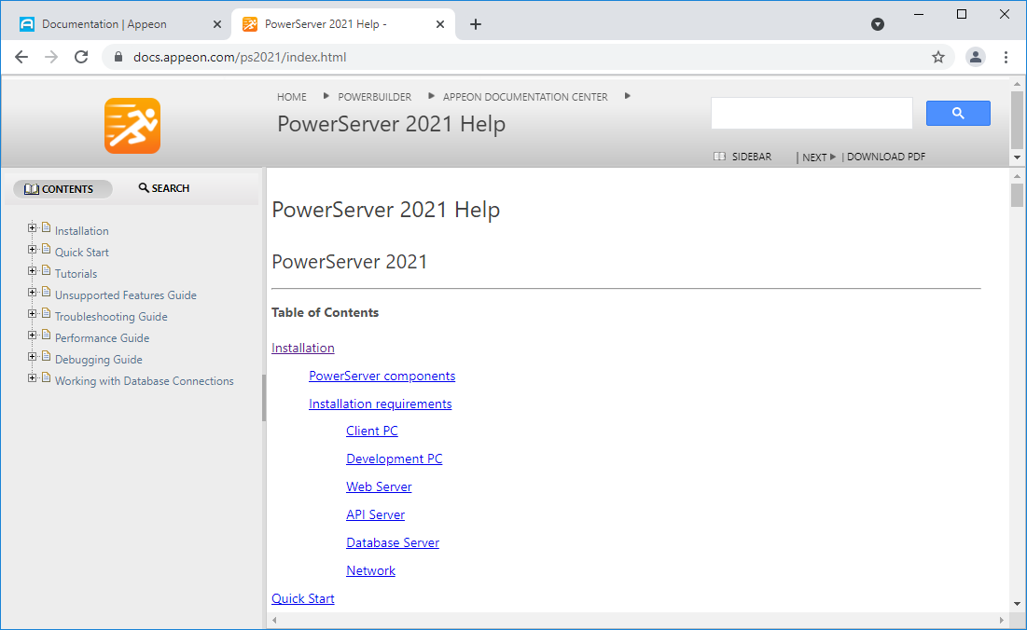This screenshot has height=630, width=1027.
Task: Reload the page with the refresh icon
Action: click(81, 57)
